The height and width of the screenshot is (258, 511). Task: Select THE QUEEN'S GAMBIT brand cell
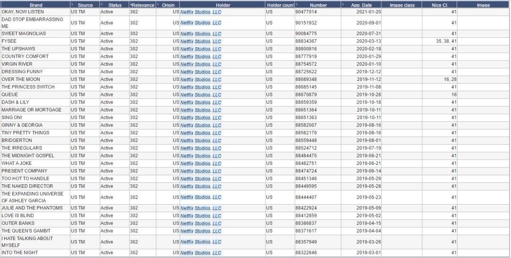pos(35,231)
